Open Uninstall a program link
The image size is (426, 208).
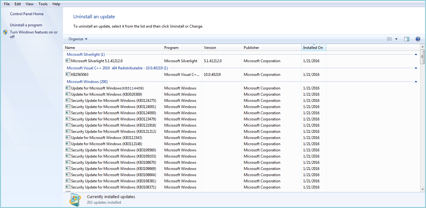click(26, 25)
